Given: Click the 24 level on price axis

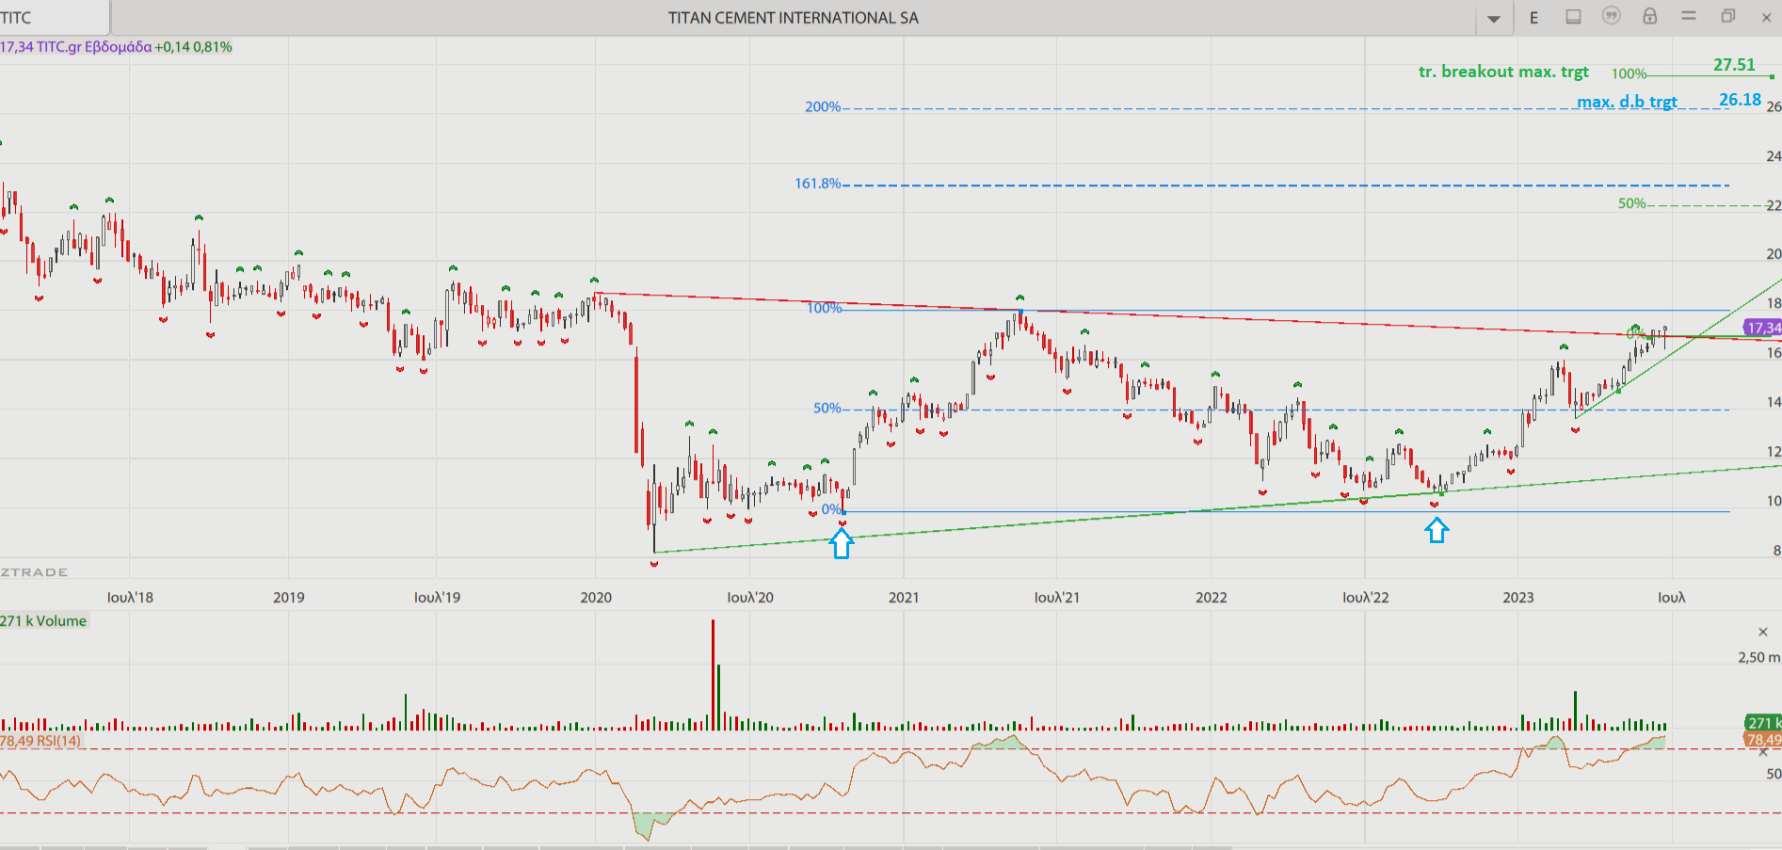Looking at the screenshot, I should pyautogui.click(x=1774, y=156).
